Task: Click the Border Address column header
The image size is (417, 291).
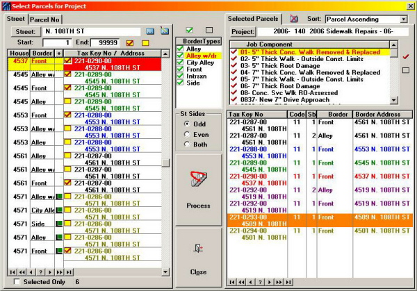Action: point(383,115)
